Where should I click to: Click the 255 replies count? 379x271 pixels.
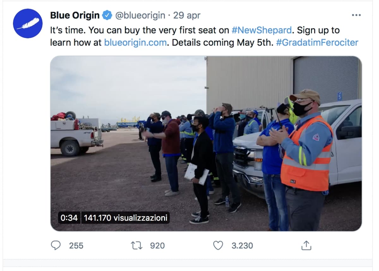point(76,246)
